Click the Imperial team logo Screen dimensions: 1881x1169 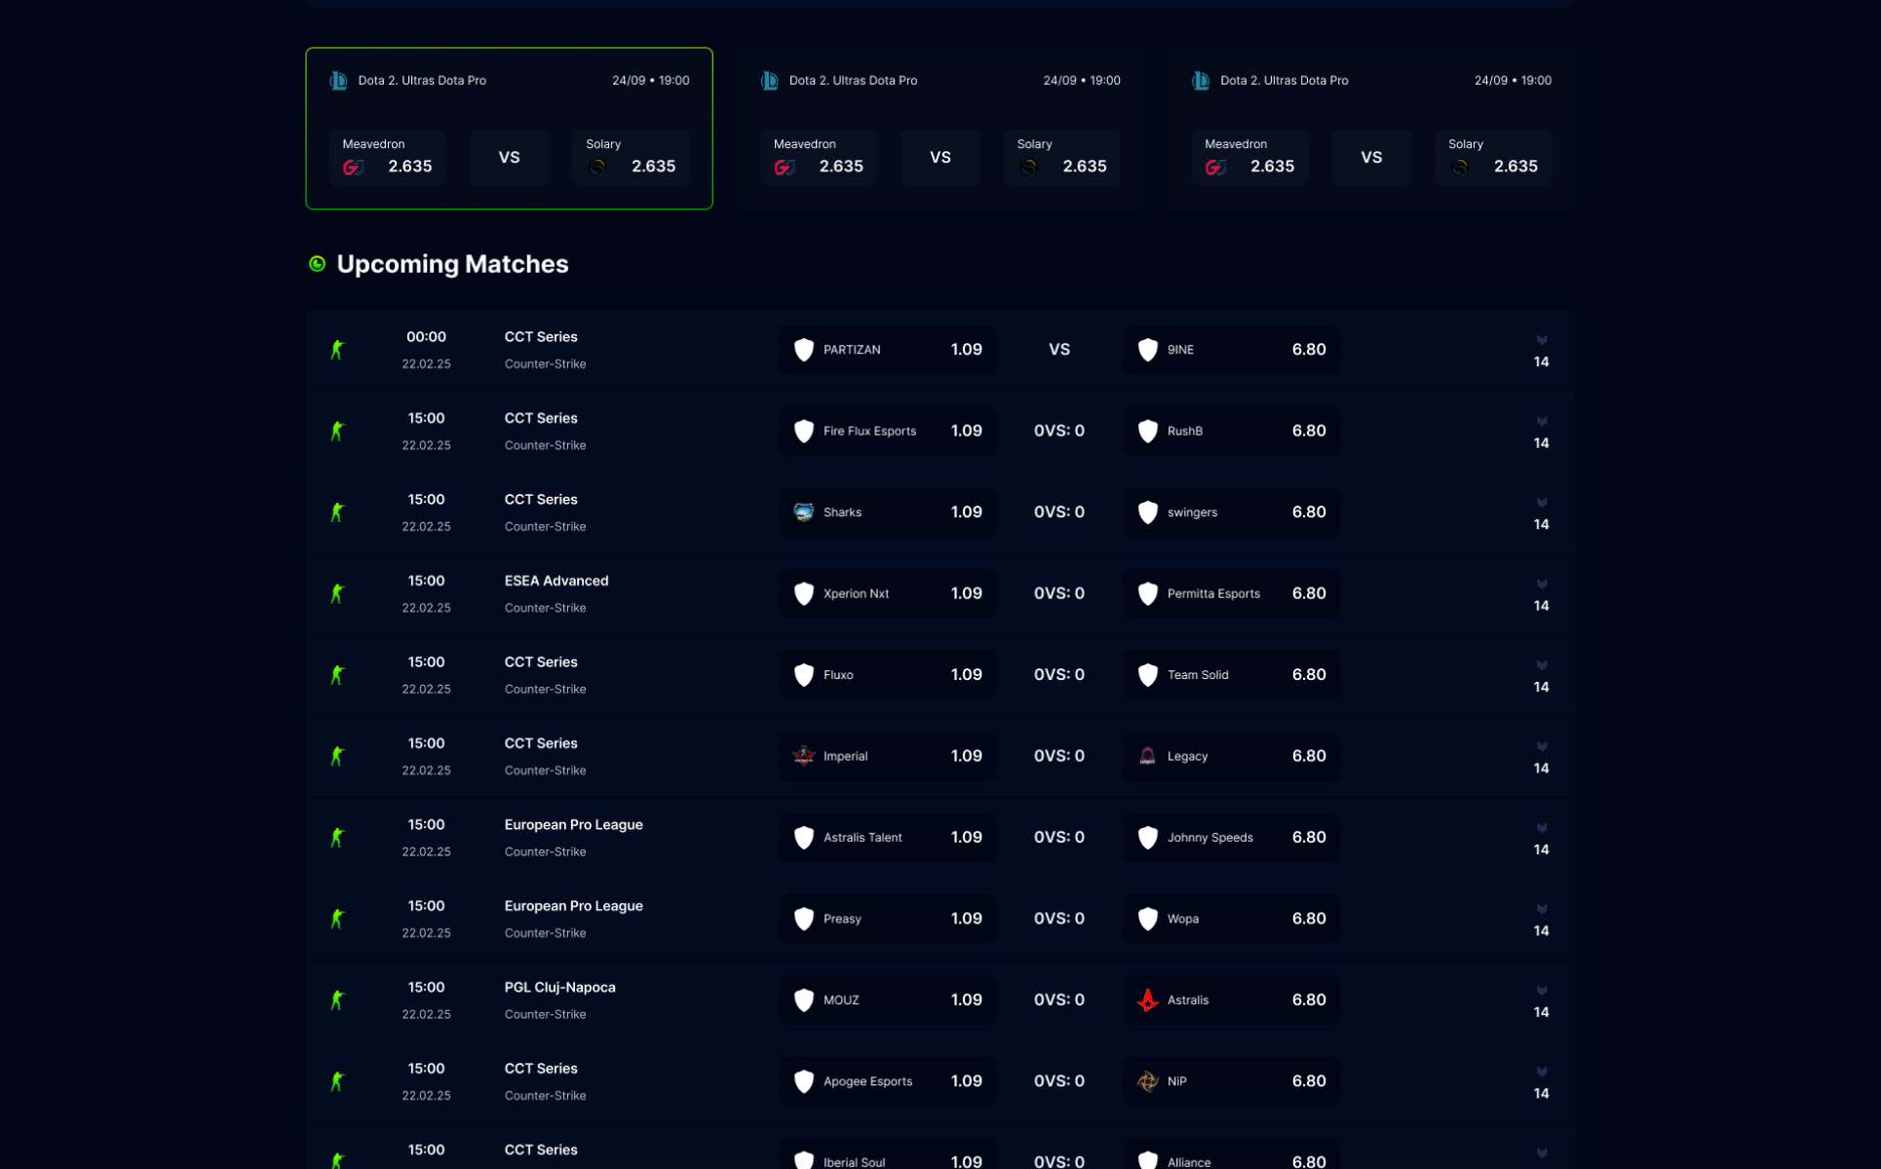pyautogui.click(x=803, y=756)
